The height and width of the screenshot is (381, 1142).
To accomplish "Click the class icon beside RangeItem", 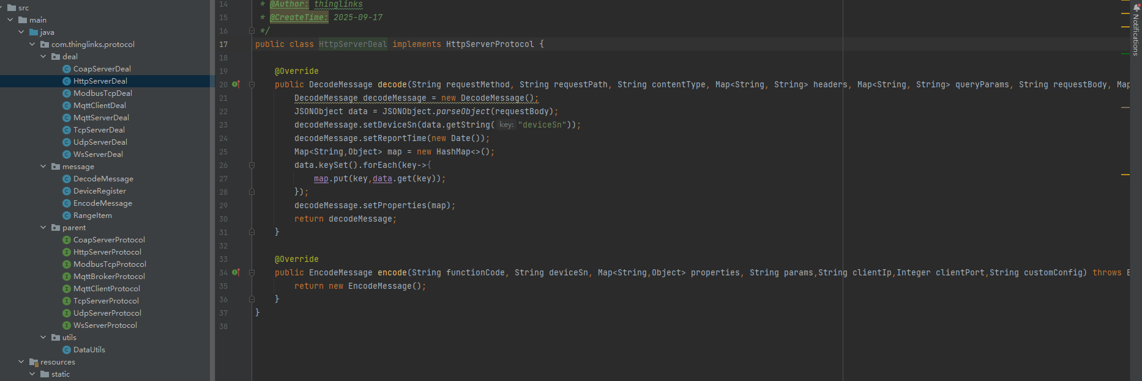I will tap(67, 216).
